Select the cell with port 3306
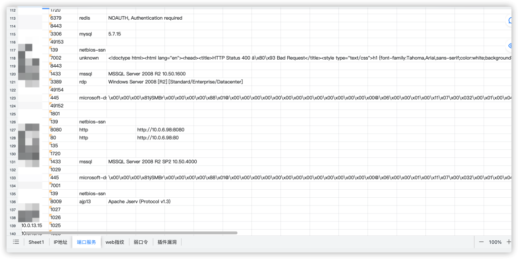The image size is (518, 259). pyautogui.click(x=63, y=34)
